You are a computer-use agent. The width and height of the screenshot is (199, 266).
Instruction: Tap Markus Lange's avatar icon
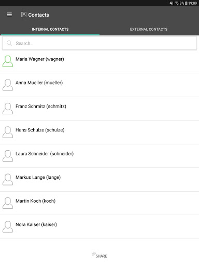8,179
